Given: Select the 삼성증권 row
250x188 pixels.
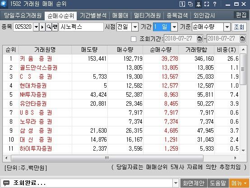Looking at the screenshot, I should [121, 130].
